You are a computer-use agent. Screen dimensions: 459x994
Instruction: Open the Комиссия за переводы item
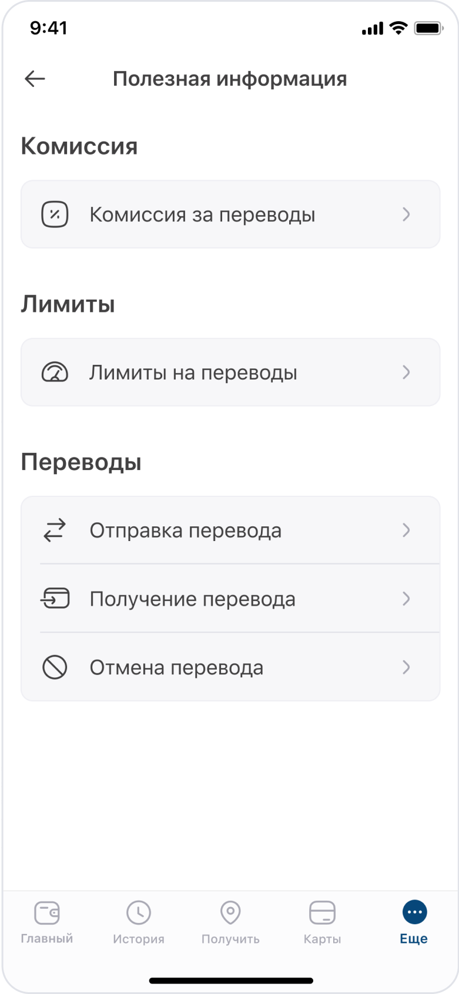pyautogui.click(x=230, y=214)
